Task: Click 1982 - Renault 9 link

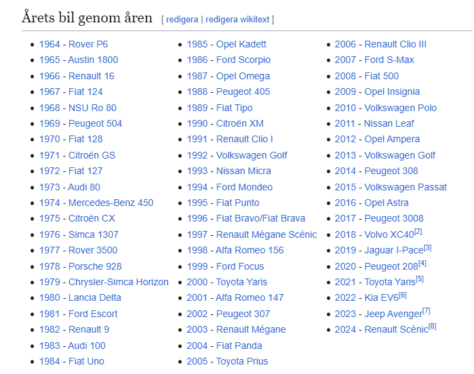Action: 75,329
